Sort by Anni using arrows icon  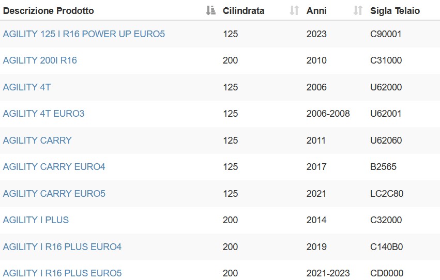point(358,10)
